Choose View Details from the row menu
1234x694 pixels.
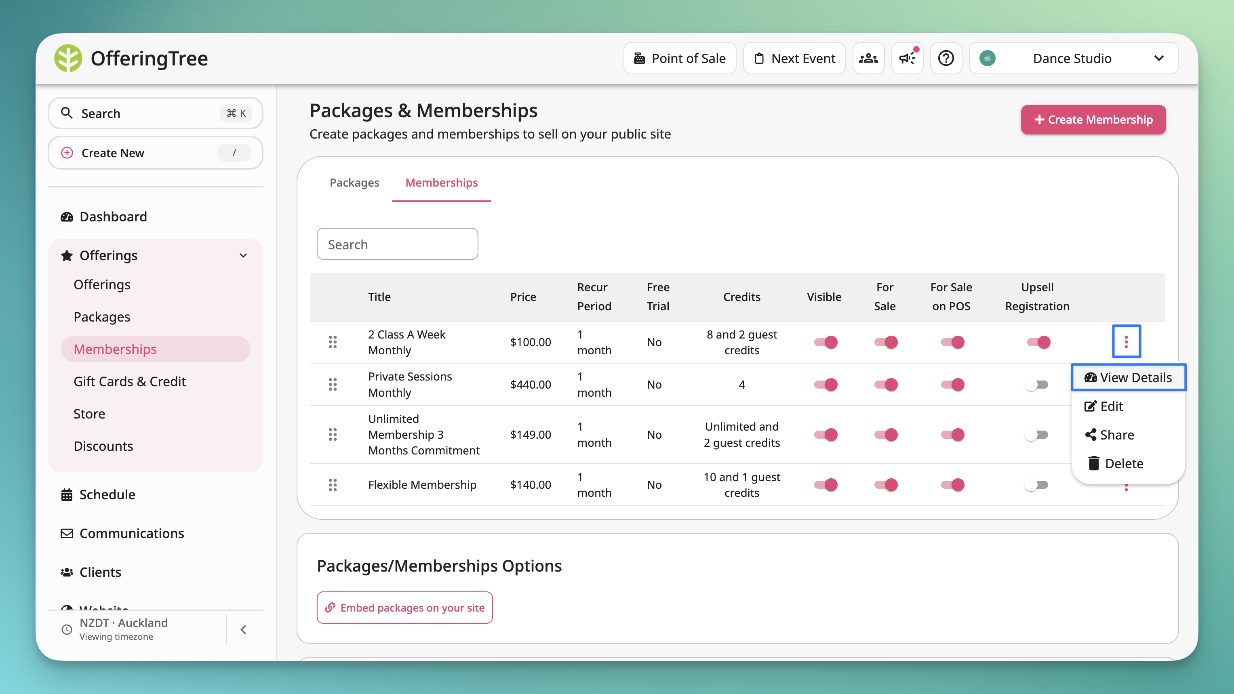1128,377
